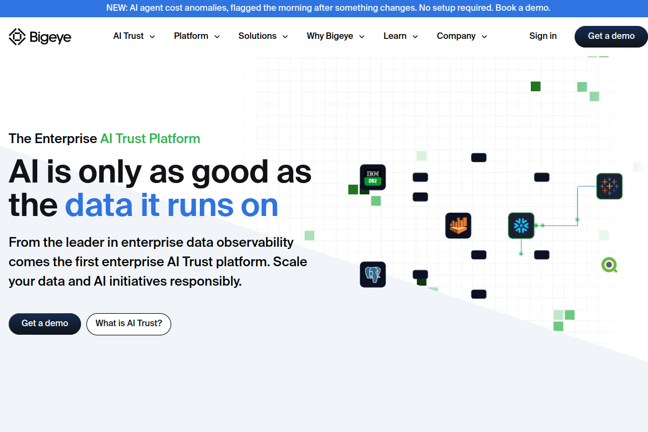Click the header Get a demo button
648x432 pixels.
pyautogui.click(x=611, y=36)
